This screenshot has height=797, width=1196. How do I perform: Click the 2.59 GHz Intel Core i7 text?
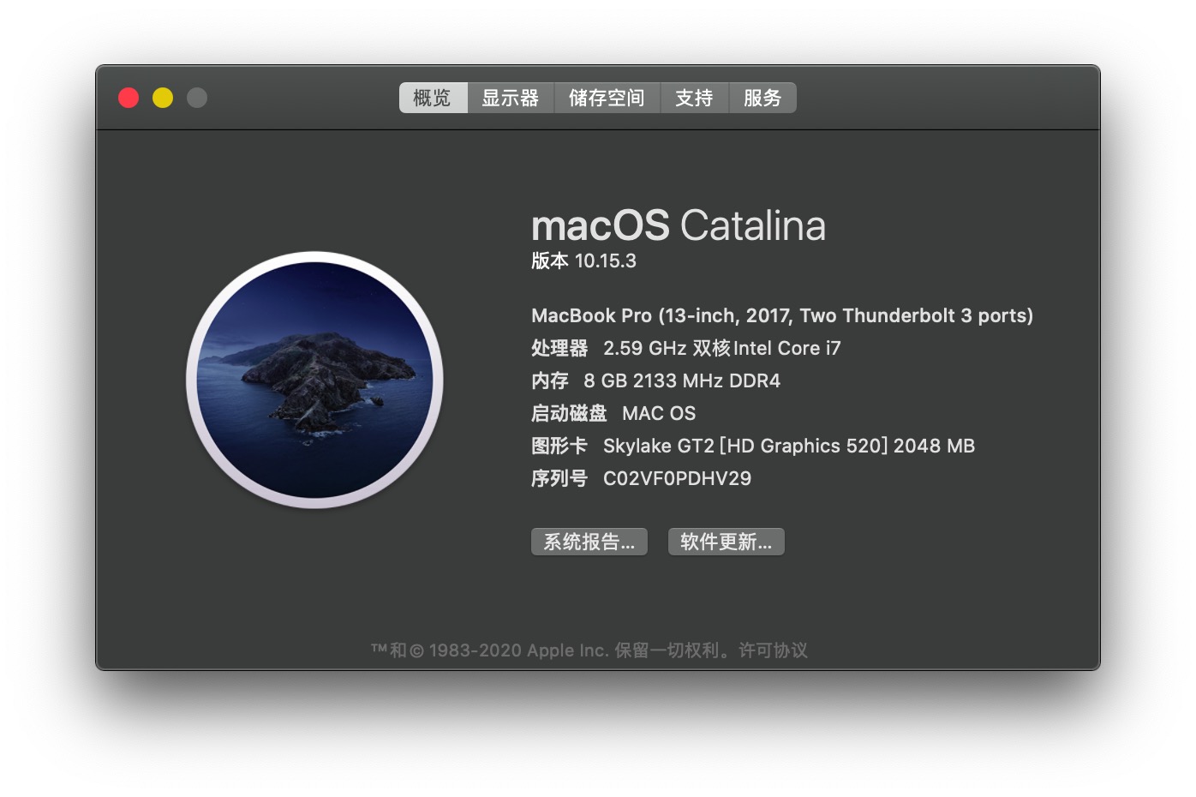pos(721,348)
